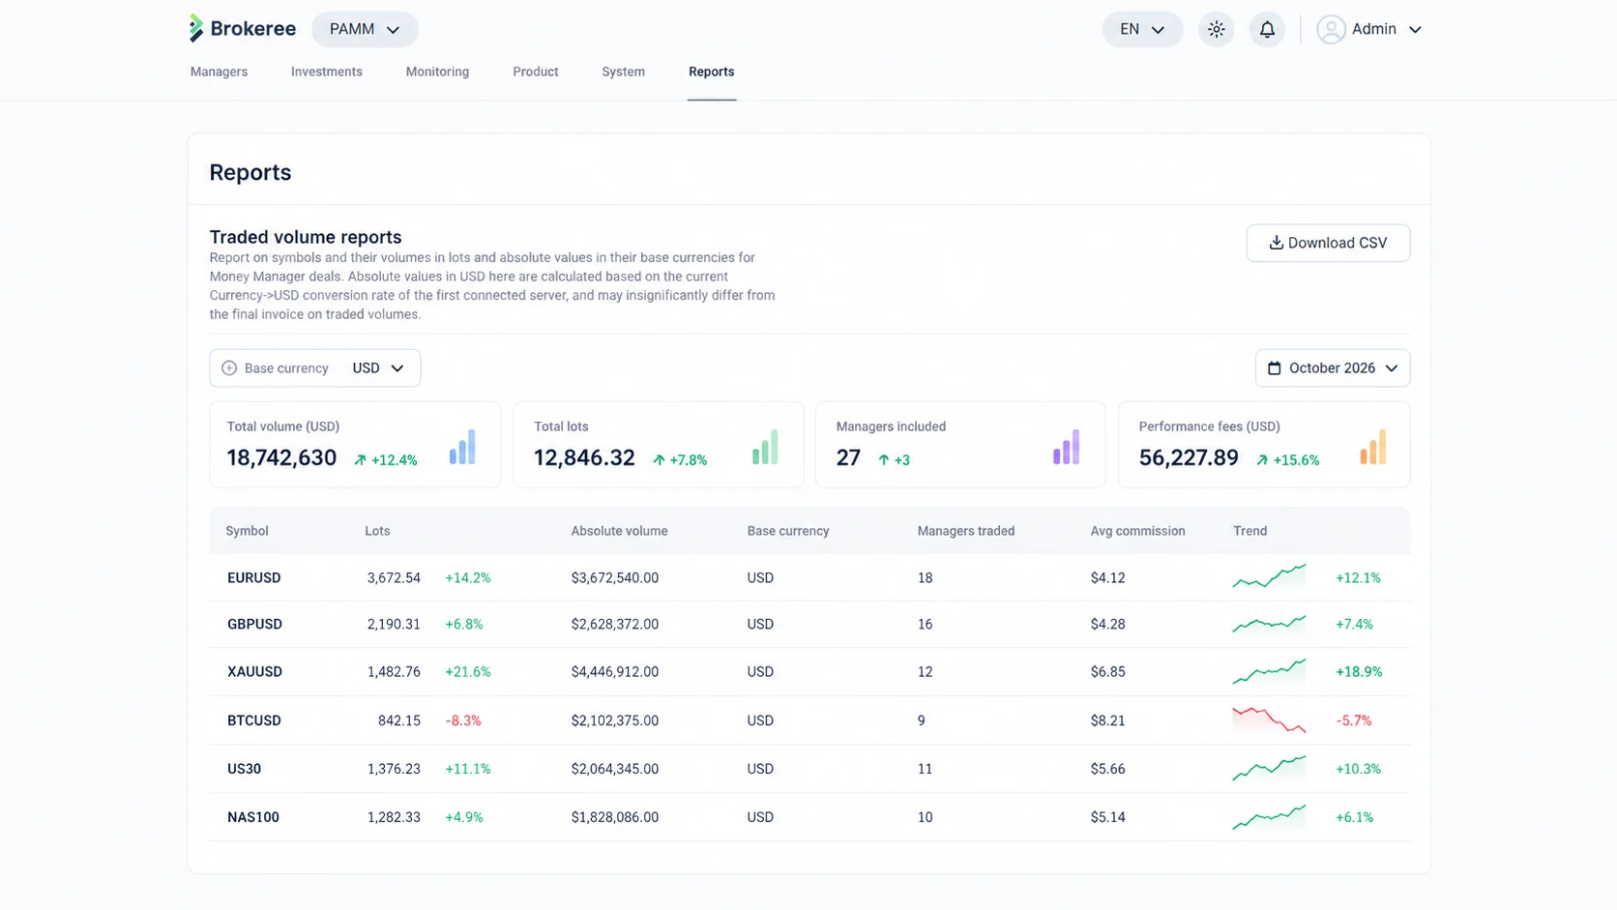Click the calendar icon in date picker
Screen dimensions: 1617x910
[x=1274, y=368]
